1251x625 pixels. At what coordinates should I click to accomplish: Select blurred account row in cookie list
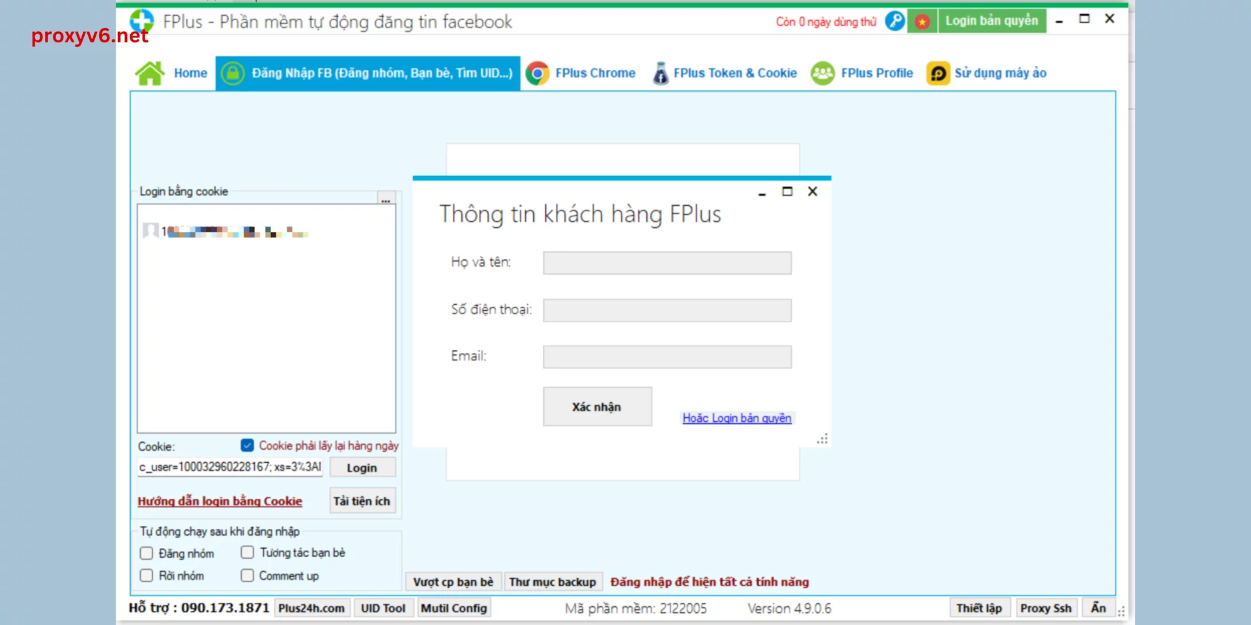coord(226,231)
